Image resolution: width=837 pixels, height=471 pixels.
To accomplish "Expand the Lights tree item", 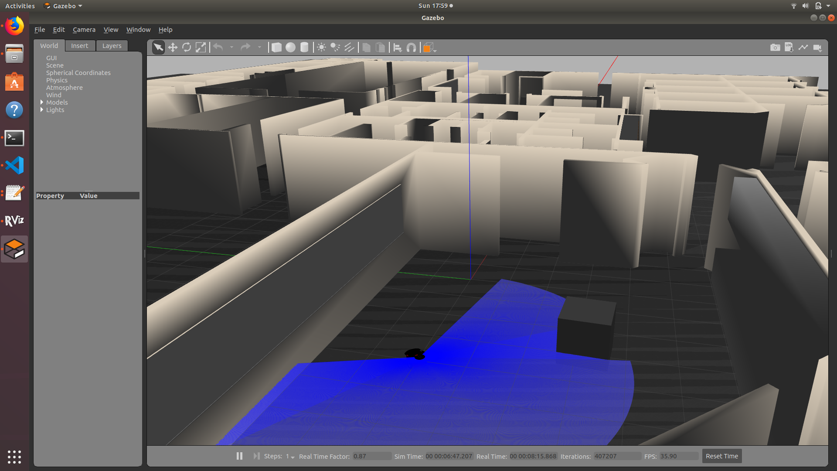I will [42, 110].
